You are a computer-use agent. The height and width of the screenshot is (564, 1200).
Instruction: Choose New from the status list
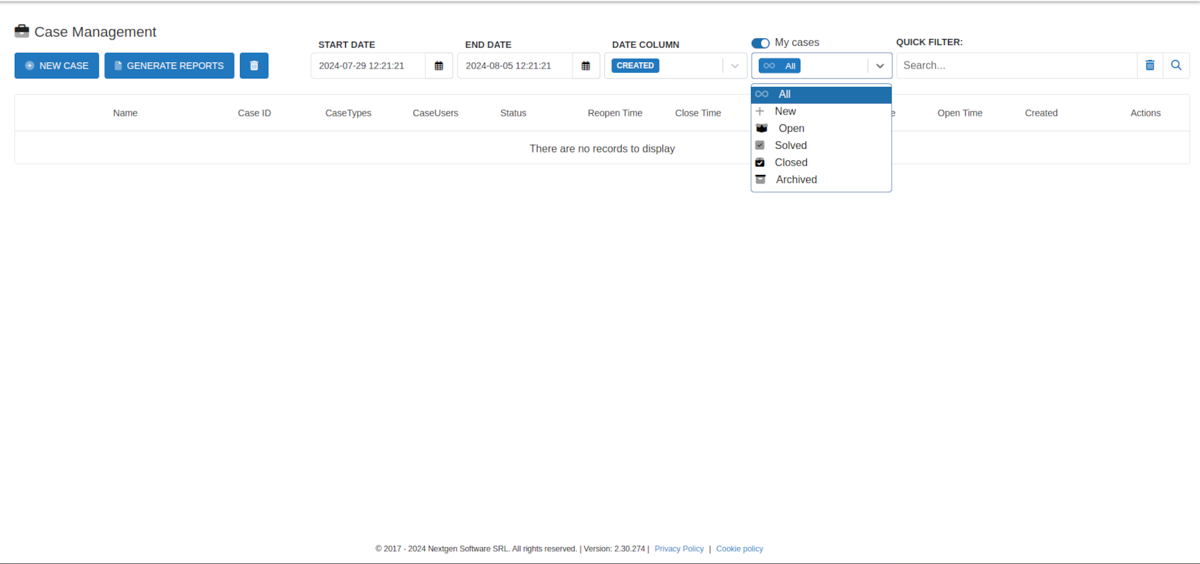[x=821, y=112]
